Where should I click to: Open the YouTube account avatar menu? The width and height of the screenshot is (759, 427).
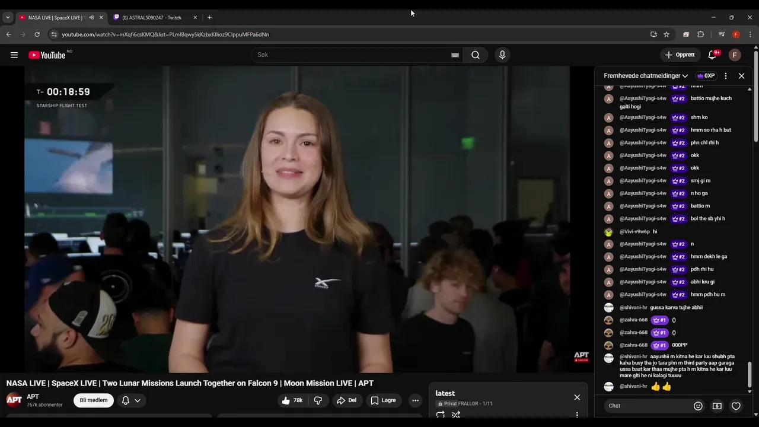pyautogui.click(x=735, y=55)
